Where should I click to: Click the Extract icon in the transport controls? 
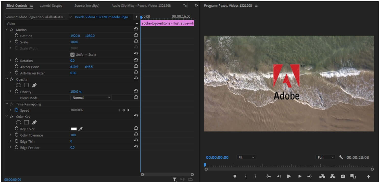click(x=332, y=176)
